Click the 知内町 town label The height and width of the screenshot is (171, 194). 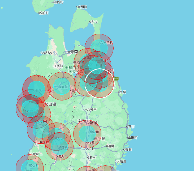(x=59, y=2)
